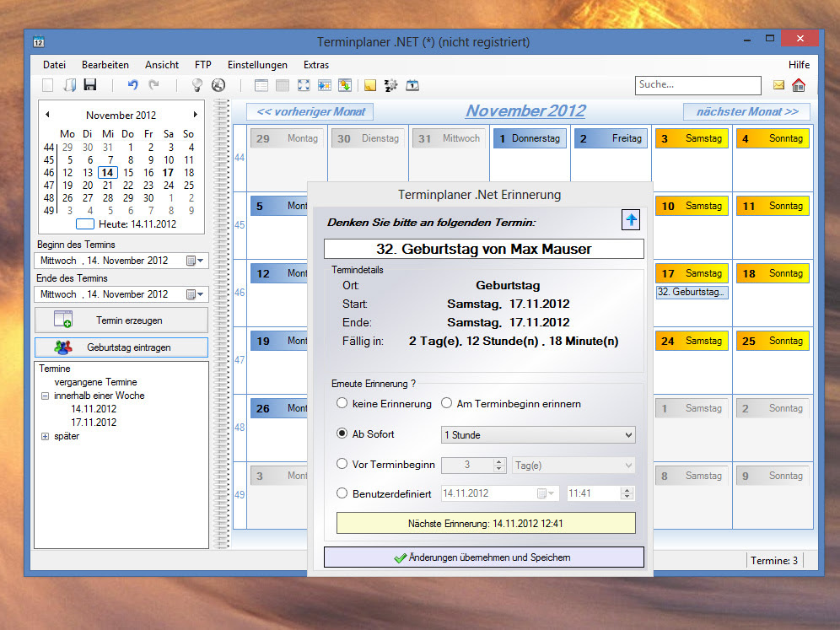840x630 pixels.
Task: Click the yellow sticky note icon
Action: tap(369, 85)
